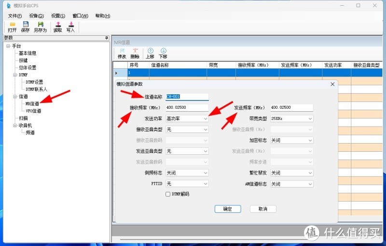This screenshot has width=386, height=246.
Task: Click the 信道名称 input field
Action: pos(187,97)
